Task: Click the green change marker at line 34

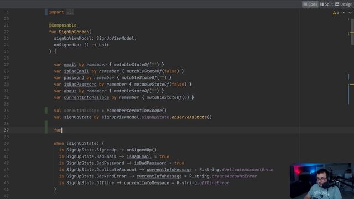Action: [46, 111]
